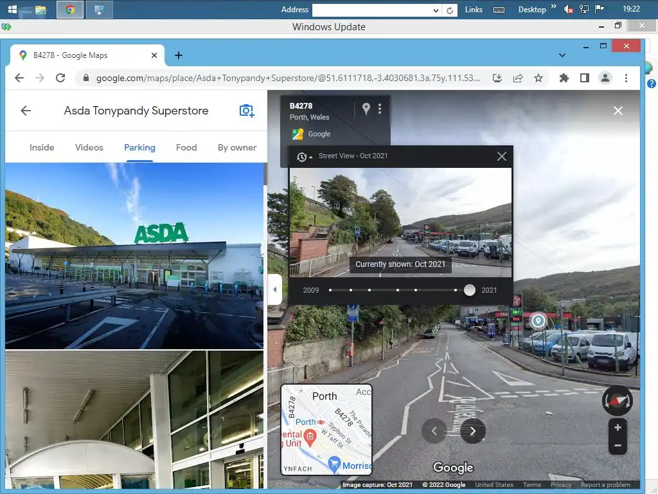This screenshot has width=658, height=494.
Task: Open the Street View time history clock dropdown
Action: pos(304,157)
